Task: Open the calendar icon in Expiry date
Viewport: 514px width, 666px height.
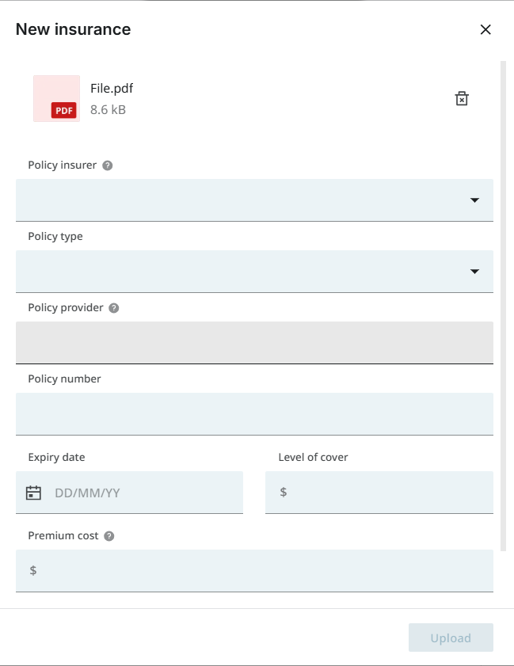Action: tap(33, 493)
